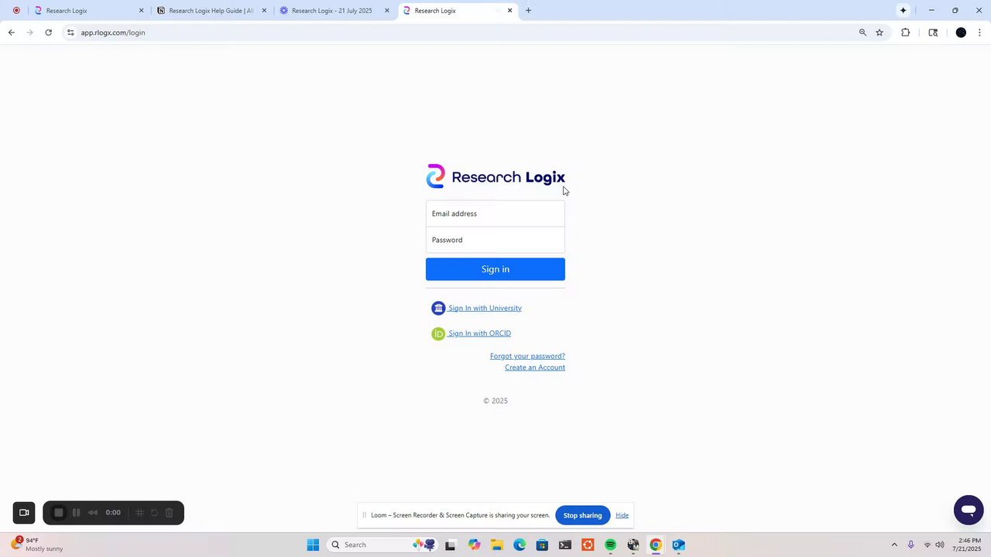The image size is (991, 557).
Task: Close the active Research Logix tab
Action: [509, 11]
